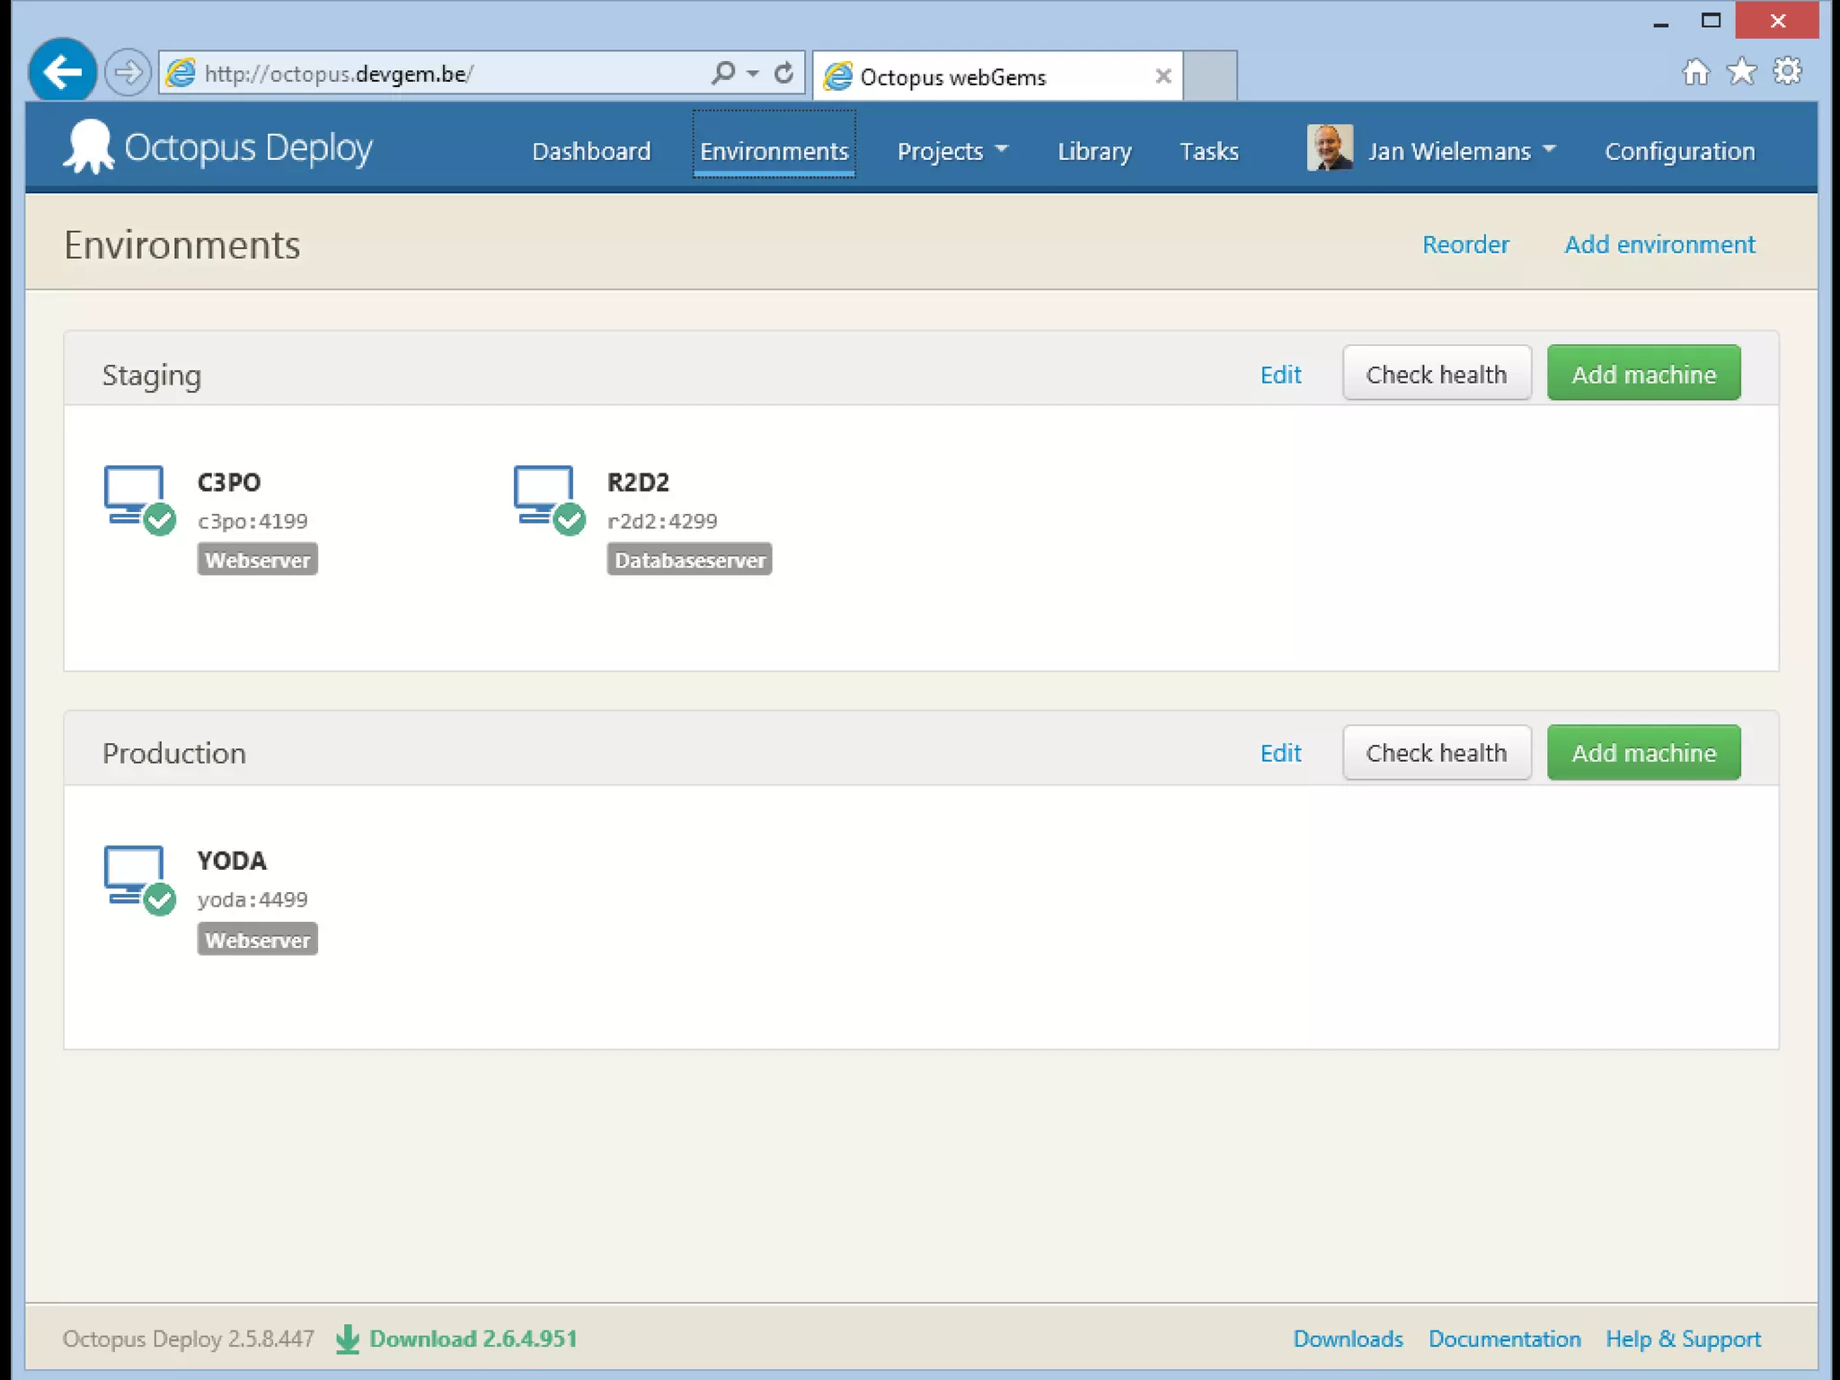Click the browser forward arrow button
This screenshot has height=1380, width=1840.
(x=128, y=73)
